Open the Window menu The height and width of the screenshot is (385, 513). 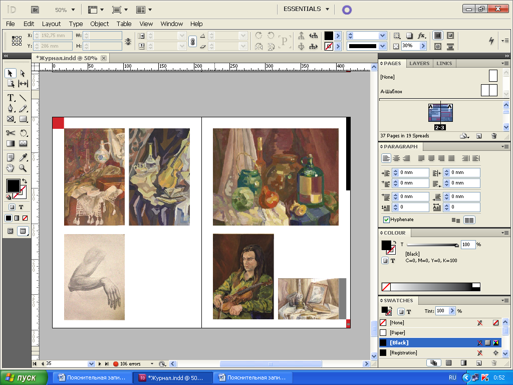pyautogui.click(x=171, y=24)
